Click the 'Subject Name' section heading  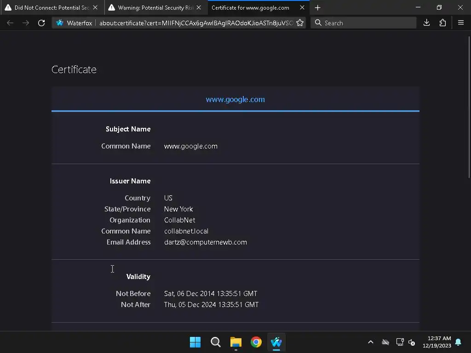pyautogui.click(x=128, y=129)
